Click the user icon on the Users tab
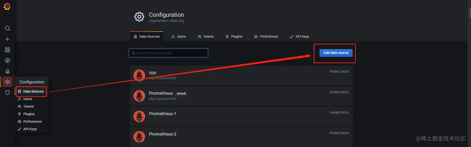 click(173, 37)
